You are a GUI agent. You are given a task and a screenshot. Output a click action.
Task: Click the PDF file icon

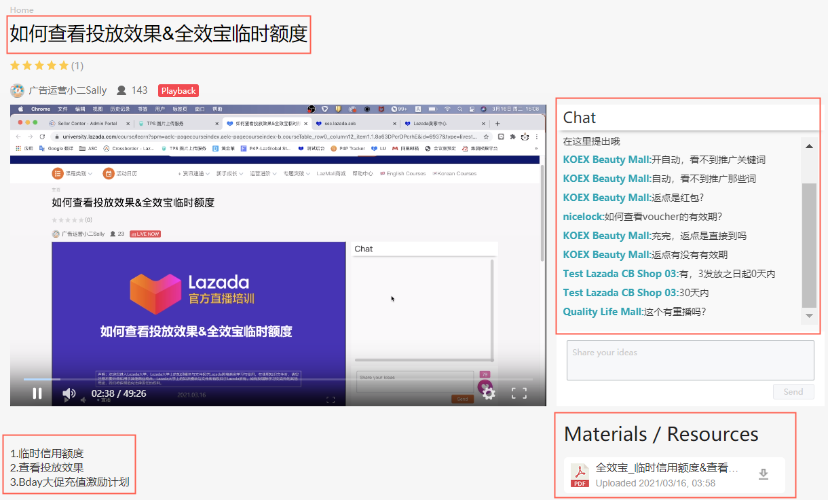tap(580, 476)
